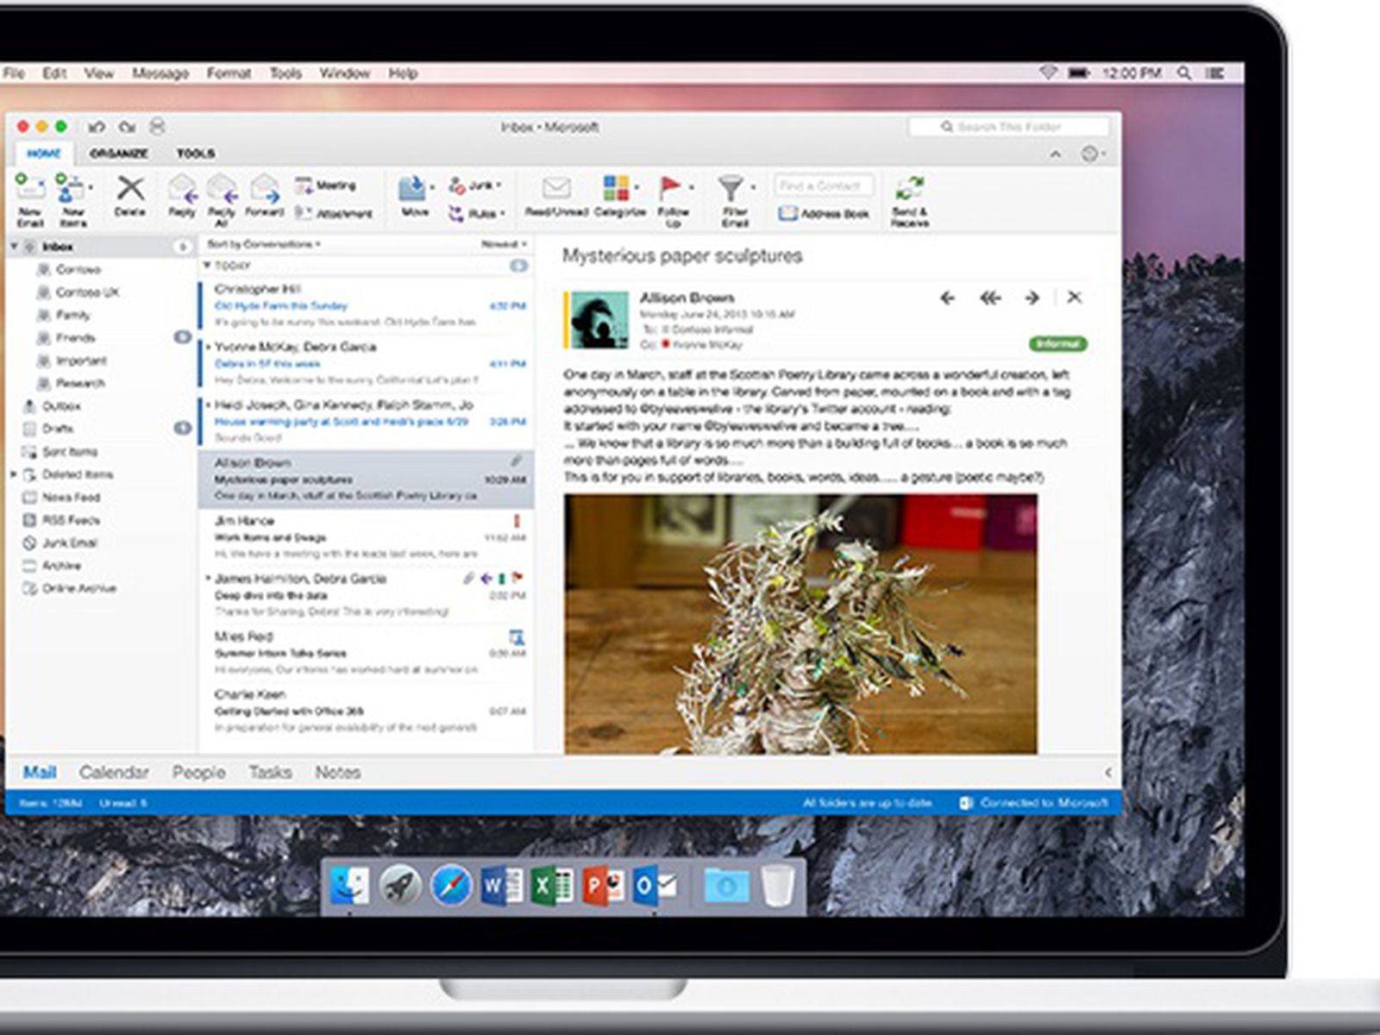
Task: Switch to the Calendar view
Action: coord(114,773)
